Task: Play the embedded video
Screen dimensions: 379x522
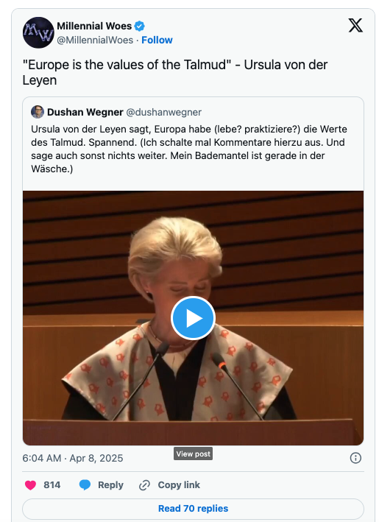Action: (x=193, y=318)
